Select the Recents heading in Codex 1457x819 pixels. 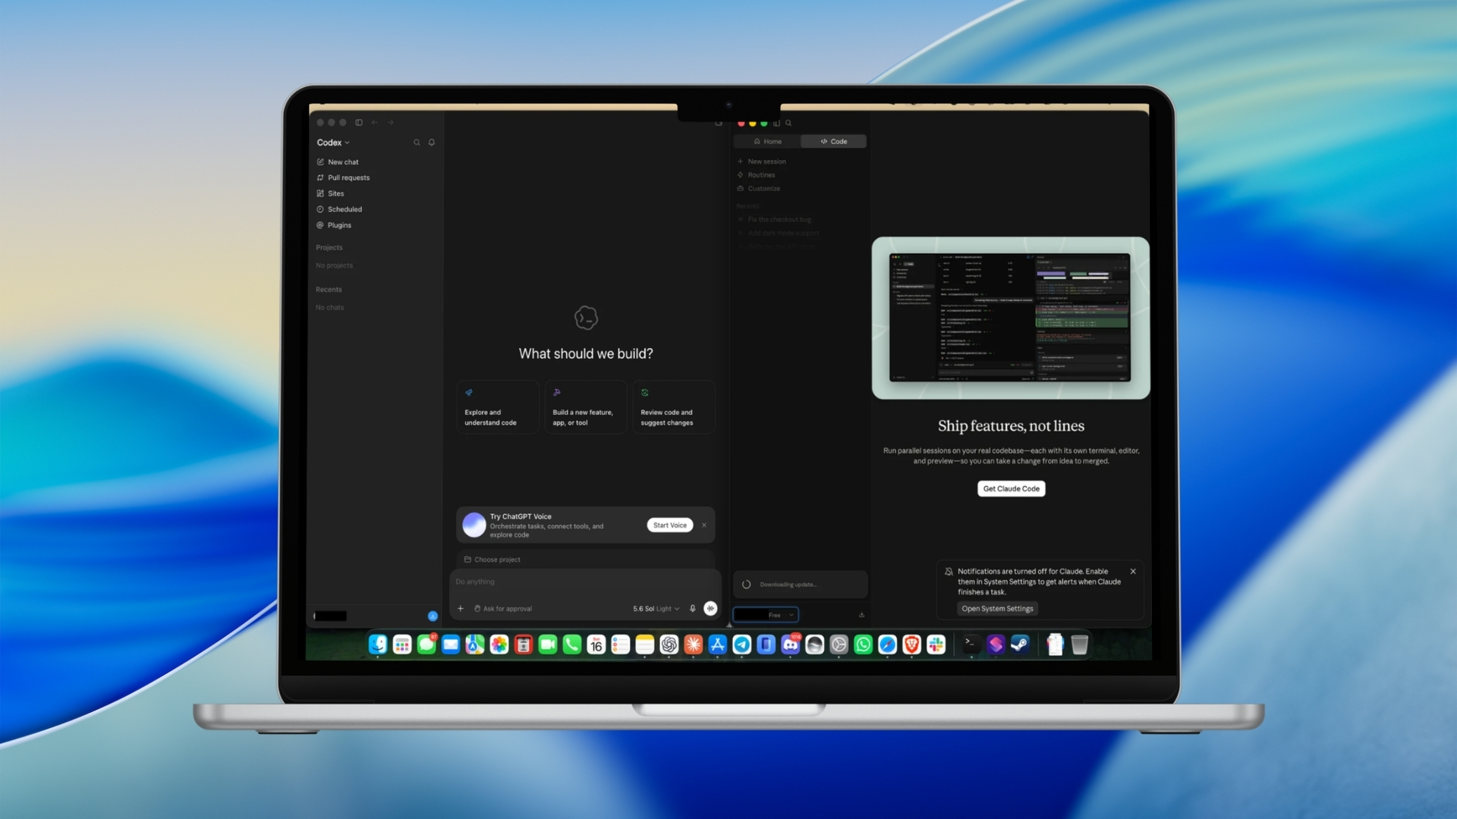pyautogui.click(x=329, y=290)
